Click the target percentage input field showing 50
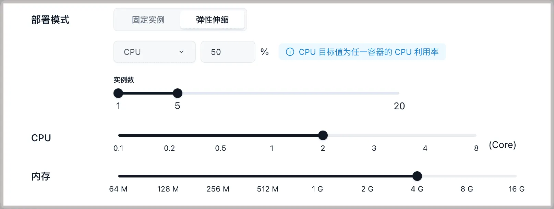 [228, 52]
